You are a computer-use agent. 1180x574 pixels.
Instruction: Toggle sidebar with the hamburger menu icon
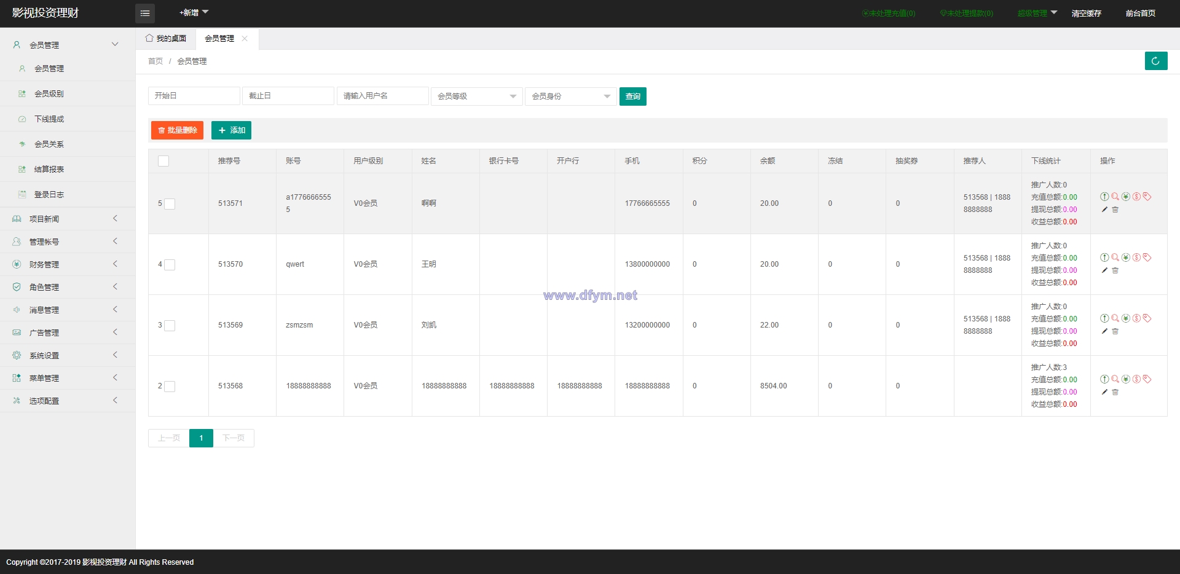click(145, 13)
